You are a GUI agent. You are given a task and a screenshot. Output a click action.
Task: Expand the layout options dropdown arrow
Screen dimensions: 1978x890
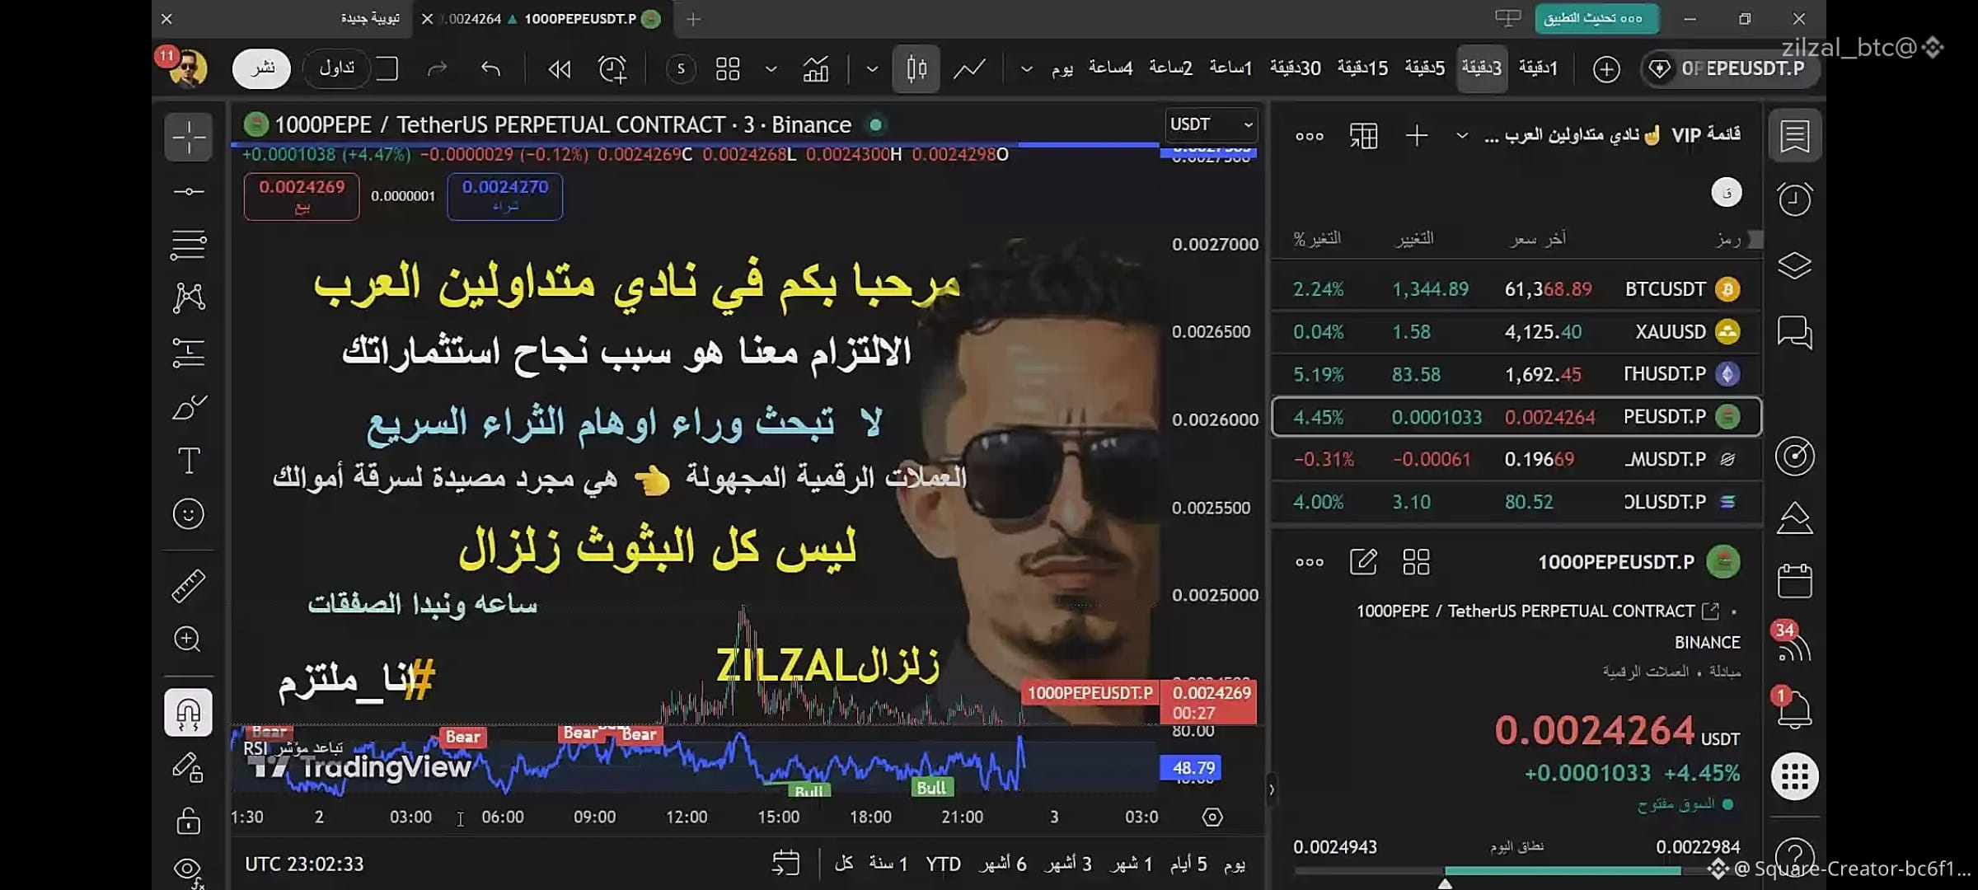771,69
